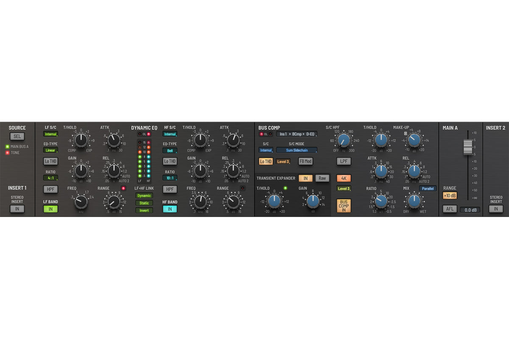Toggle the HF band Lo THD button
This screenshot has height=339, width=509.
click(x=170, y=161)
